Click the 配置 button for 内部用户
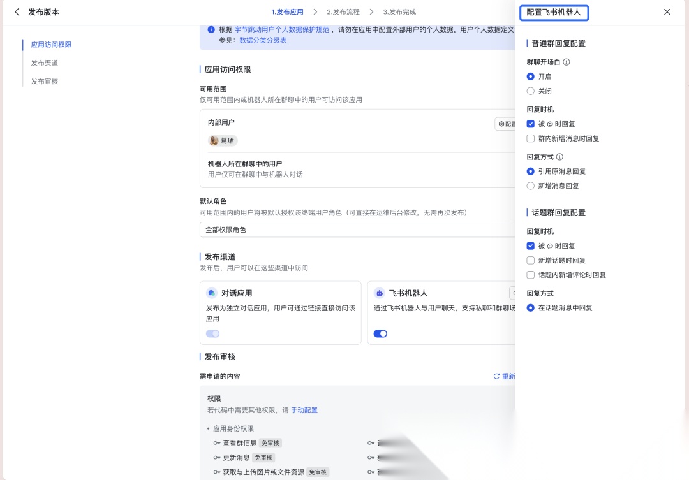Viewport: 689px width, 480px height. [x=505, y=124]
